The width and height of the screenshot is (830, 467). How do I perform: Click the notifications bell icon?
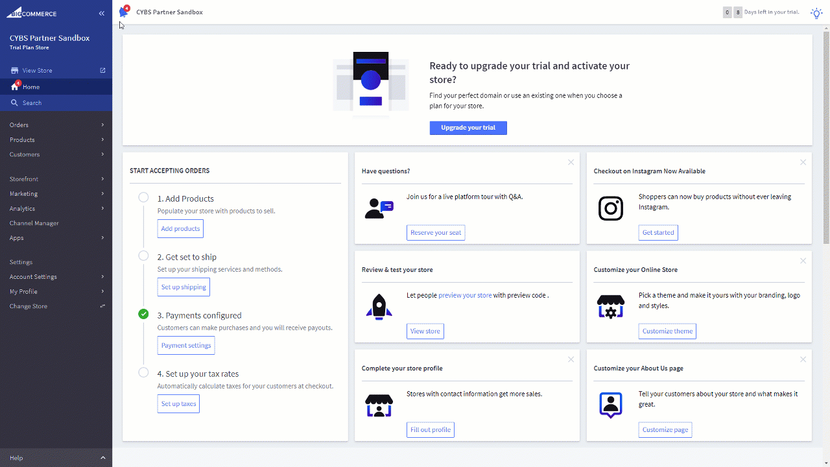123,12
